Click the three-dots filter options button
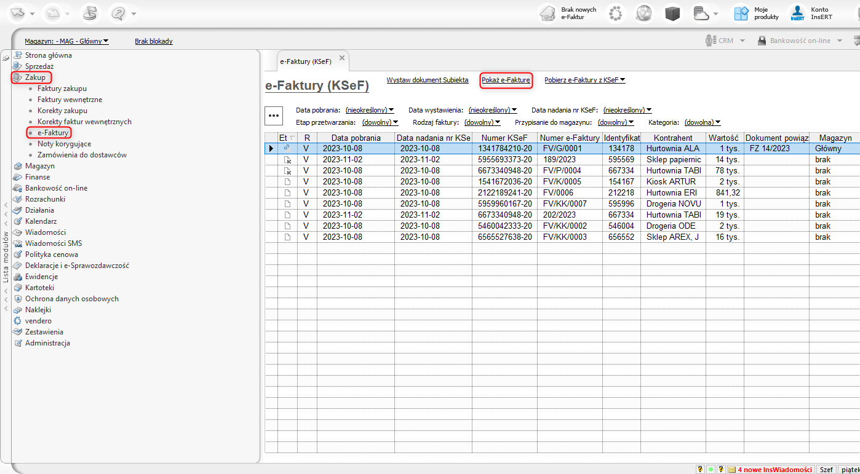The height and width of the screenshot is (474, 860). 274,116
